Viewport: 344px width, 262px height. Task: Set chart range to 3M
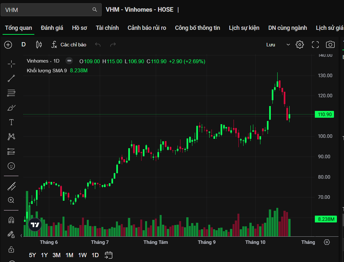click(56, 255)
